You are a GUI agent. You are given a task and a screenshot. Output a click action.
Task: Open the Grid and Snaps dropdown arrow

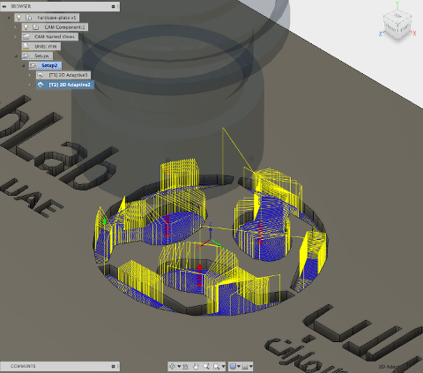pos(251,366)
